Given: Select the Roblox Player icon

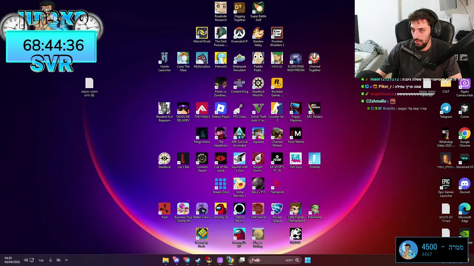Looking at the screenshot, I should (221, 110).
